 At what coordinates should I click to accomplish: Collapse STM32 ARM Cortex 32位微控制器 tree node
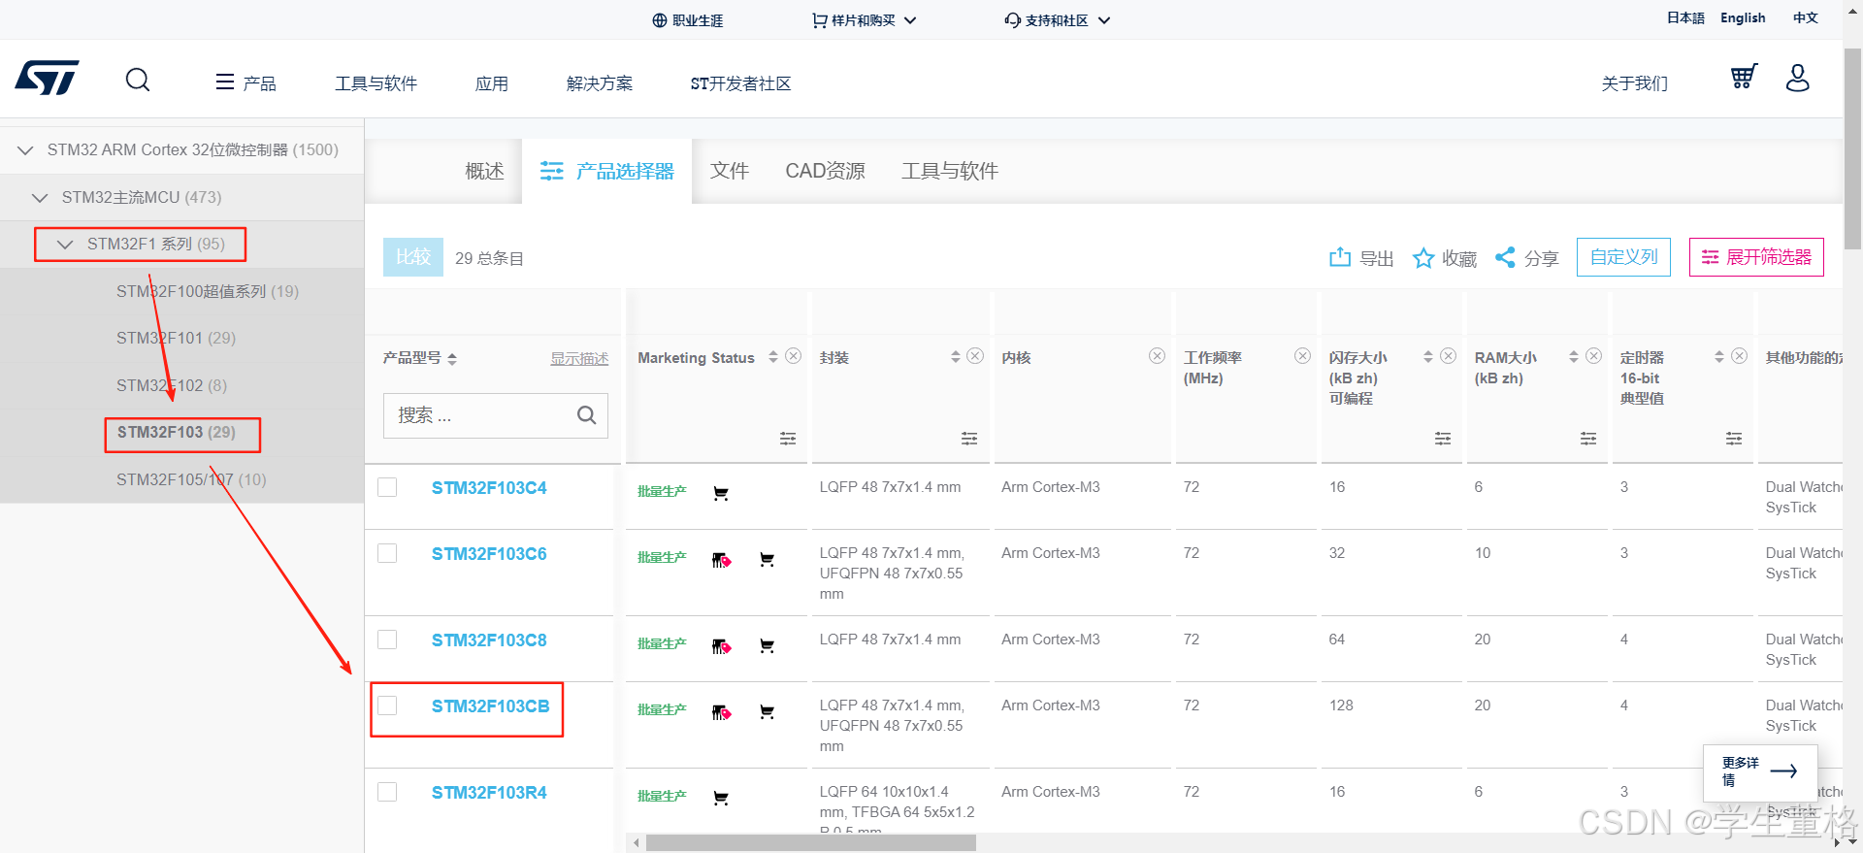[25, 150]
